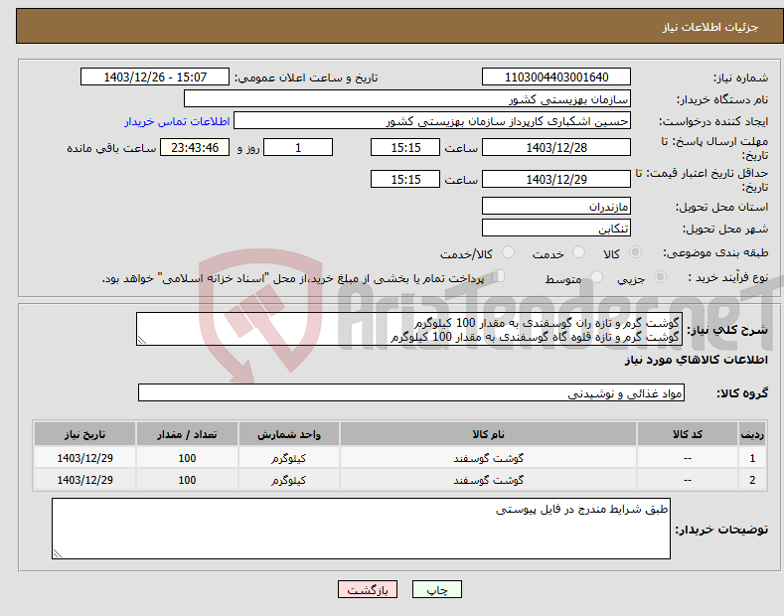
Task: Click the واحد شمارش column header
Action: pyautogui.click(x=288, y=434)
